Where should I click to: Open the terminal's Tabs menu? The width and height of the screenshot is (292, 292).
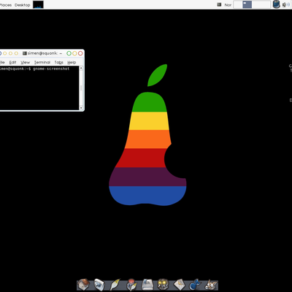pyautogui.click(x=58, y=62)
